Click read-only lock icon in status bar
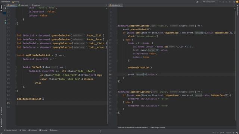Viewport: 239px width, 134px height. click(234, 133)
